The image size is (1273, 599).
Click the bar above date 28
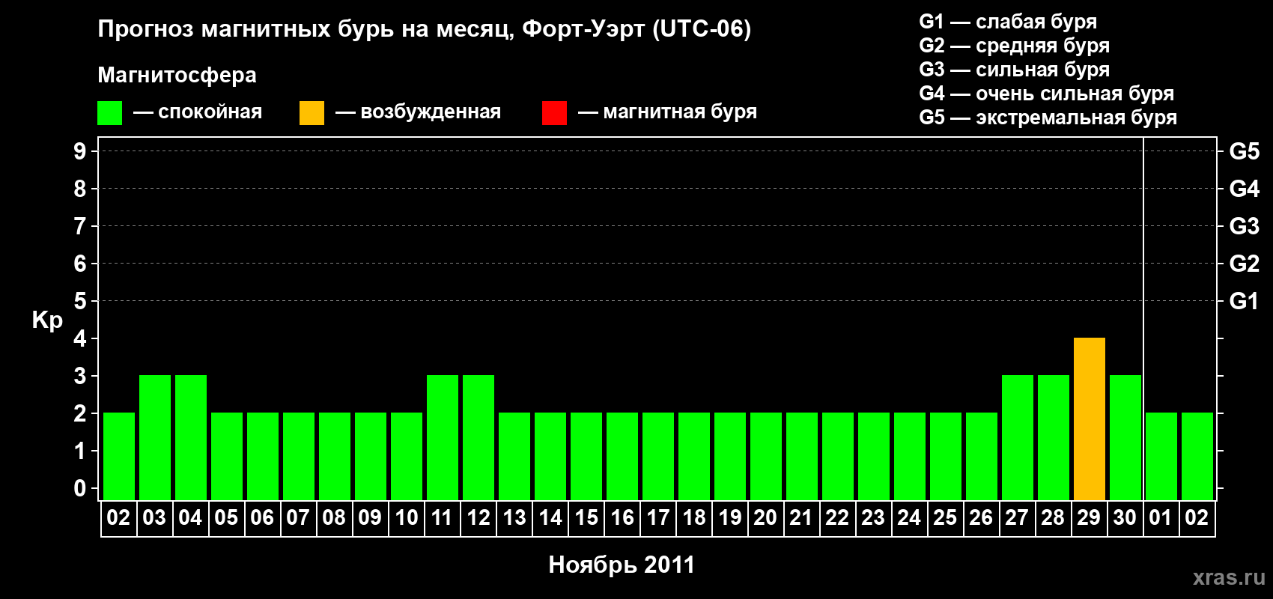click(1054, 438)
